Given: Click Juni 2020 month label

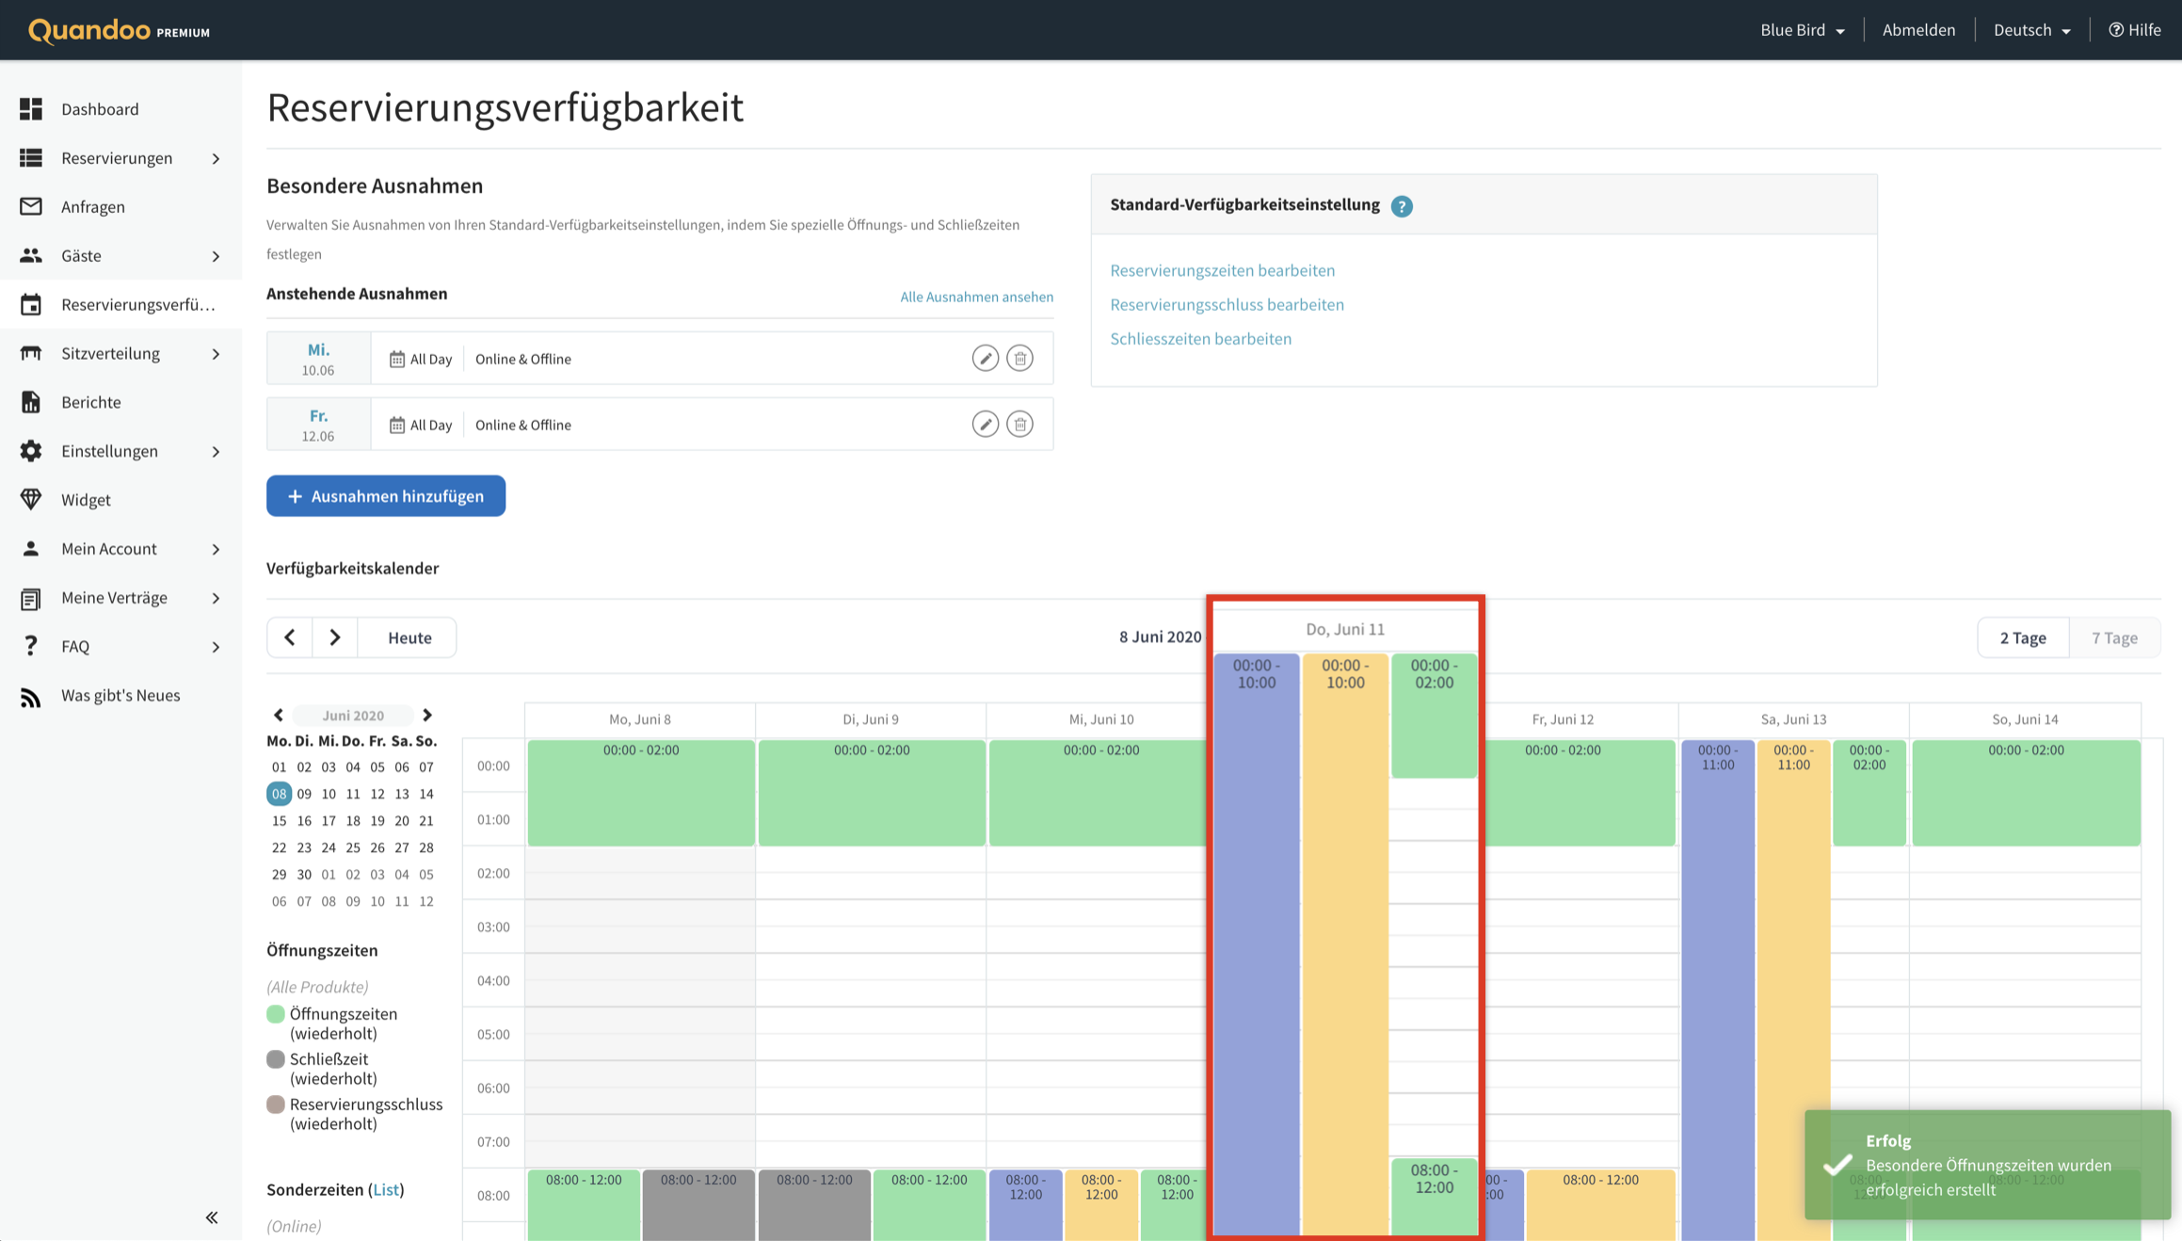Looking at the screenshot, I should click(x=353, y=716).
